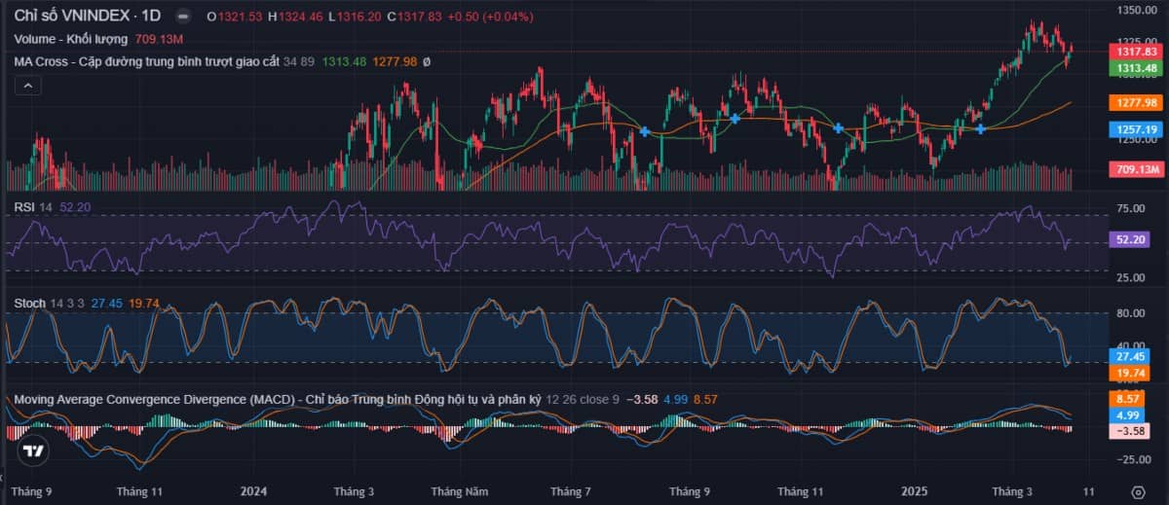Click the Tháng Năm time axis label
1169x505 pixels.
459,491
